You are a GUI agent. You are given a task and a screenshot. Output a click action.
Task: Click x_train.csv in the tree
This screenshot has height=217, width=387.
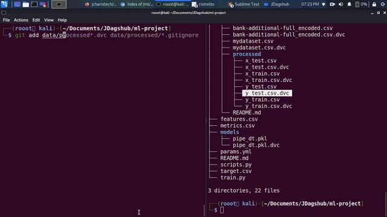(x=262, y=74)
